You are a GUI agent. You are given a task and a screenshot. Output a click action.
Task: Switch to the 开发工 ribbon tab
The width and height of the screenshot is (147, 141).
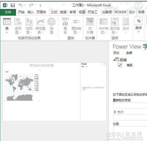point(92,12)
